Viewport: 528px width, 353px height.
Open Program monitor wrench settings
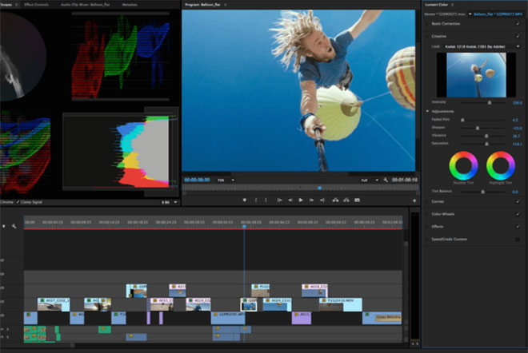386,180
